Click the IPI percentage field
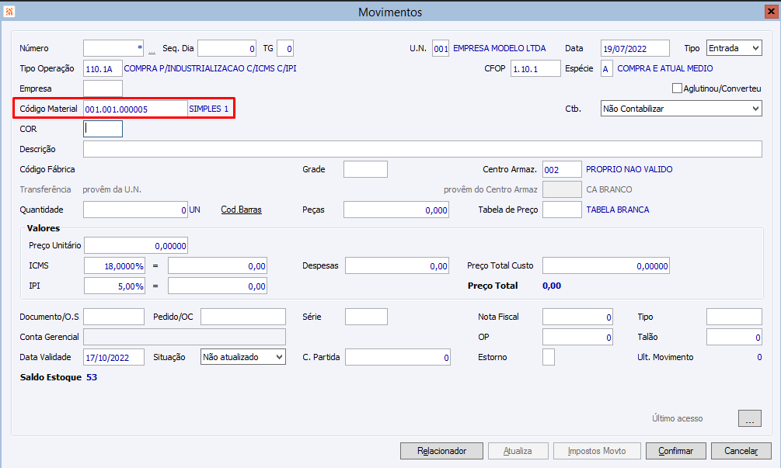The image size is (781, 468). pyautogui.click(x=114, y=286)
